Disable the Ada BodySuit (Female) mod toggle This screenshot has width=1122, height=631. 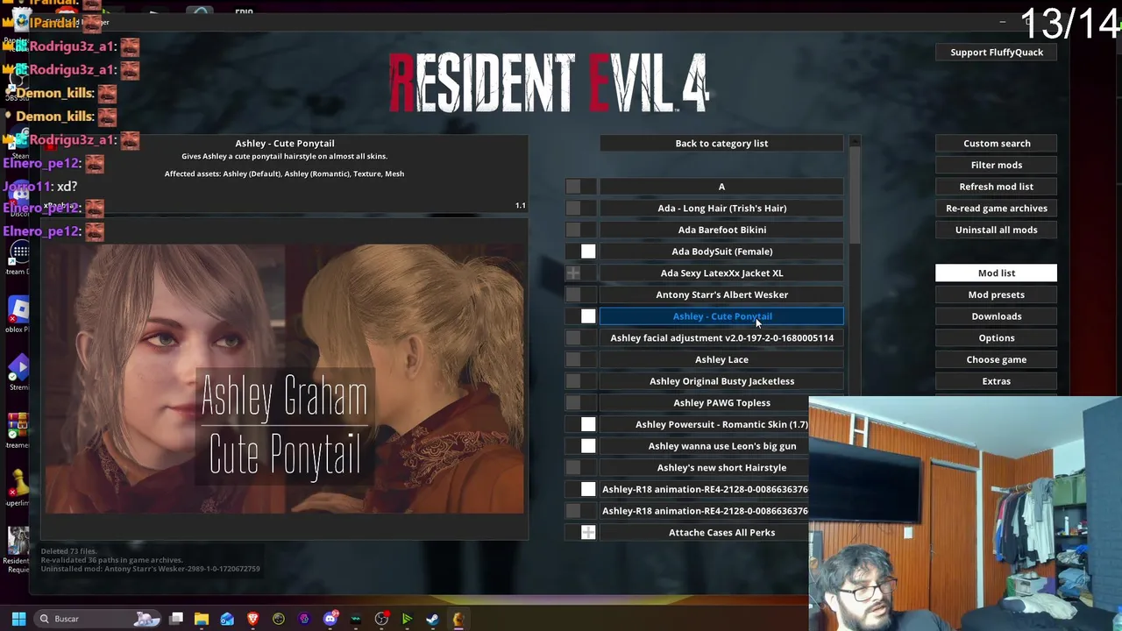pos(580,252)
